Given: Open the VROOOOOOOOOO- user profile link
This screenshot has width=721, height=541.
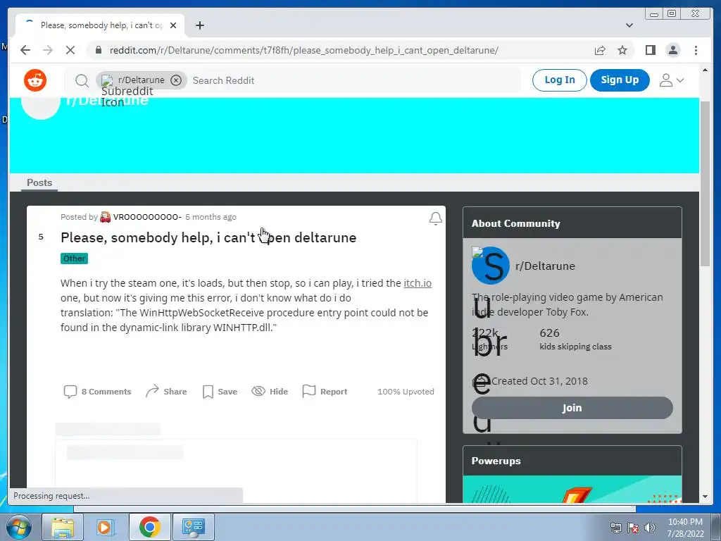Looking at the screenshot, I should (147, 217).
